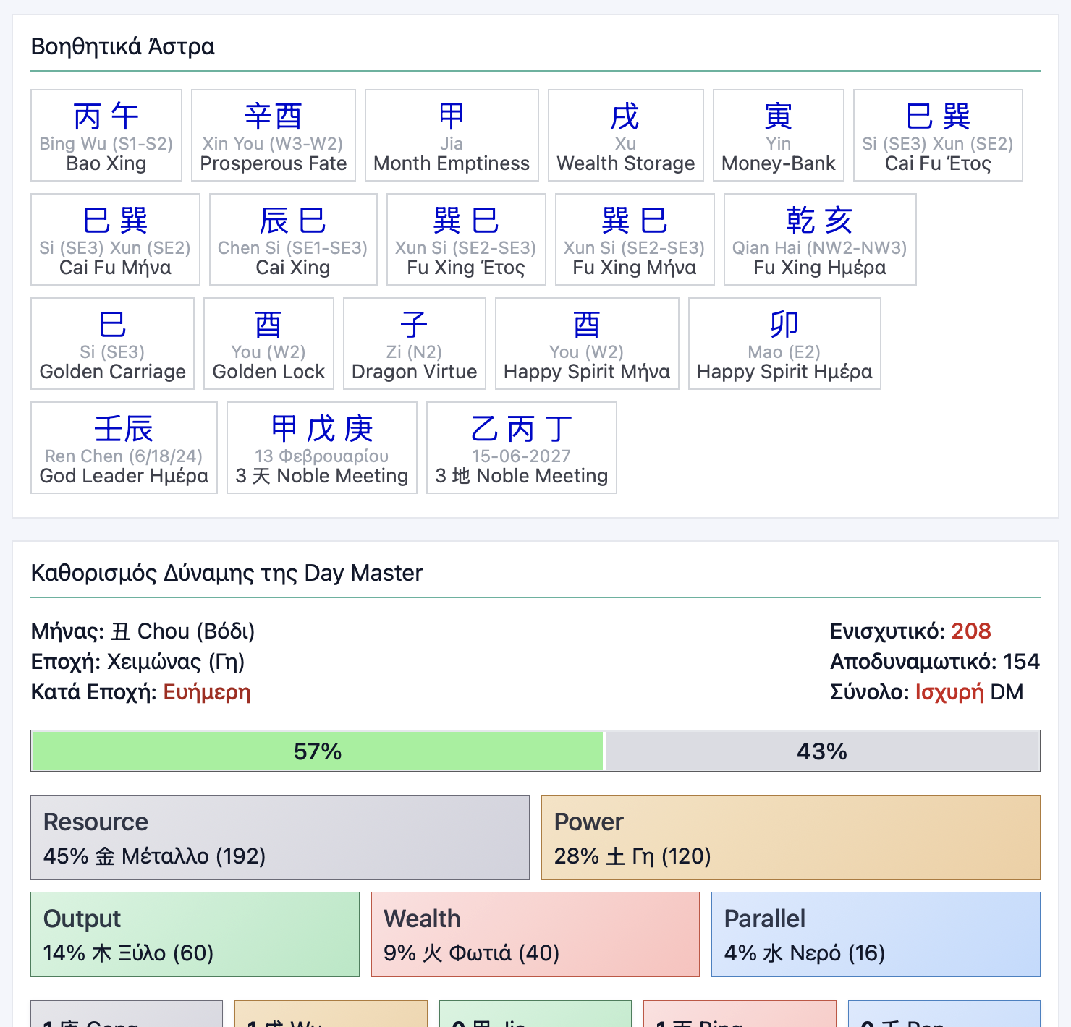
Task: Select the Si Golden Carriage star
Action: (112, 344)
